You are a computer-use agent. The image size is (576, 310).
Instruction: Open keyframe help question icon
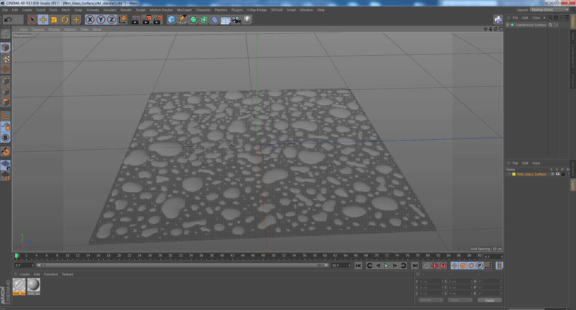point(443,266)
